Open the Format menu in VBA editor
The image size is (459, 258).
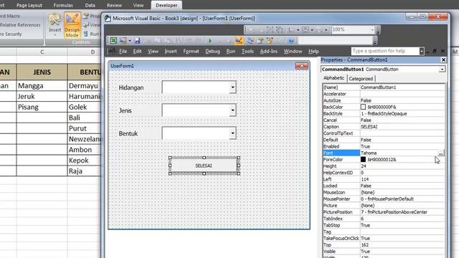tap(191, 51)
